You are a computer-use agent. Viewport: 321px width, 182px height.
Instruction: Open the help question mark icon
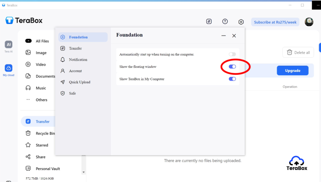point(225,21)
